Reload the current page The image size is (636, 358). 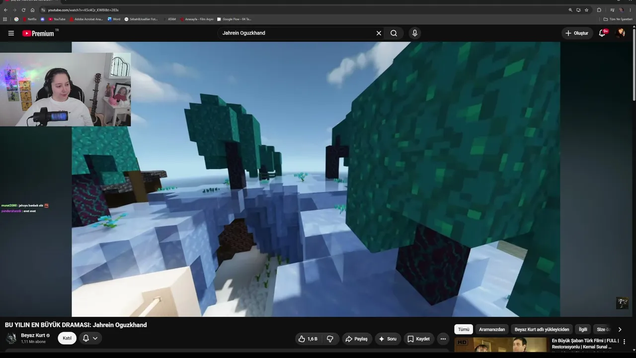pos(23,10)
